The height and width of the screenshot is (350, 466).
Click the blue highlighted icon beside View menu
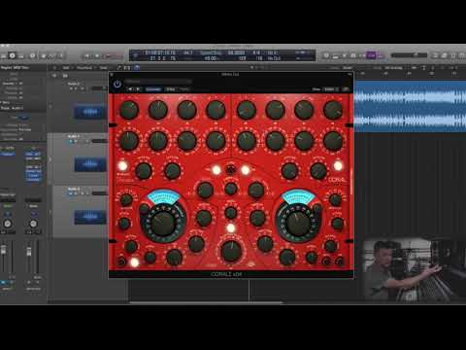[x=137, y=68]
